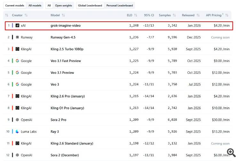The image size is (240, 161).
Task: Click the 95% CI column header
Action: 149,15
